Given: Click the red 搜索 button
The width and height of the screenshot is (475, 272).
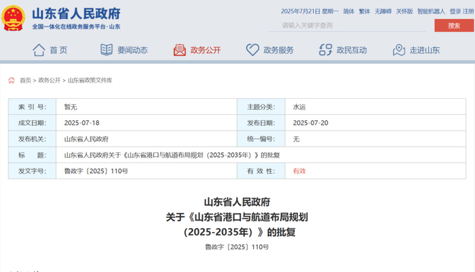Looking at the screenshot, I should pyautogui.click(x=454, y=26).
